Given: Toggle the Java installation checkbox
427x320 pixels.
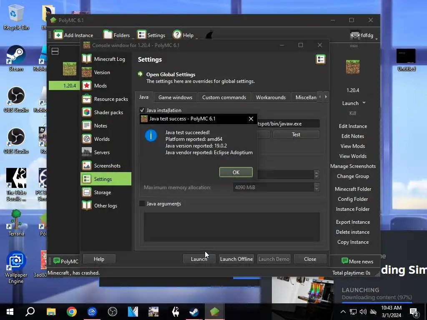Looking at the screenshot, I should point(142,110).
